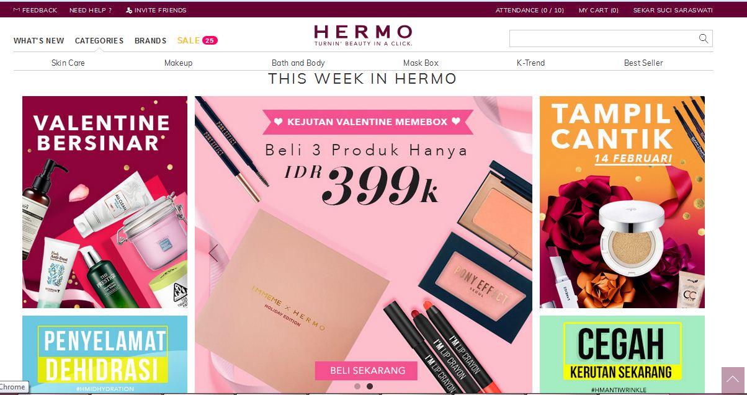Advance to next carousel banner slide
The image size is (747, 395).
click(513, 253)
